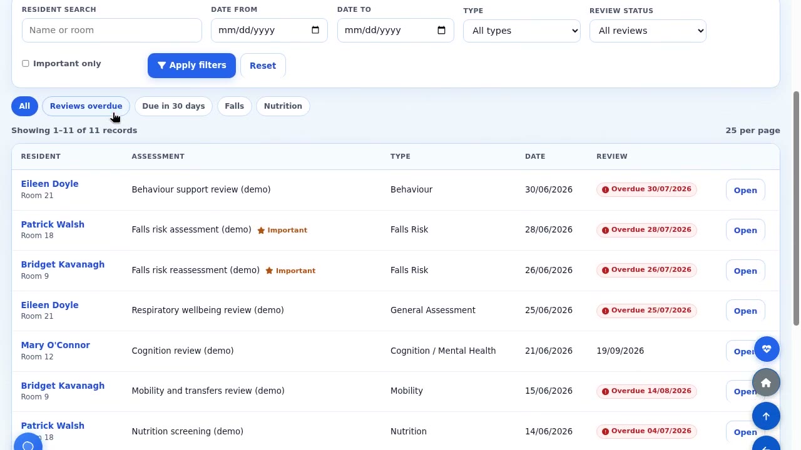Click the Review column header
This screenshot has height=450, width=801.
(x=611, y=156)
